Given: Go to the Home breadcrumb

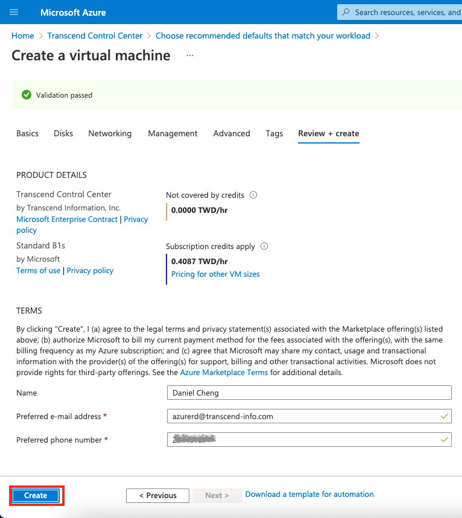Looking at the screenshot, I should (23, 36).
